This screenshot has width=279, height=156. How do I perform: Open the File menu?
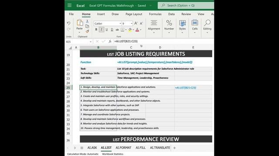71,14
